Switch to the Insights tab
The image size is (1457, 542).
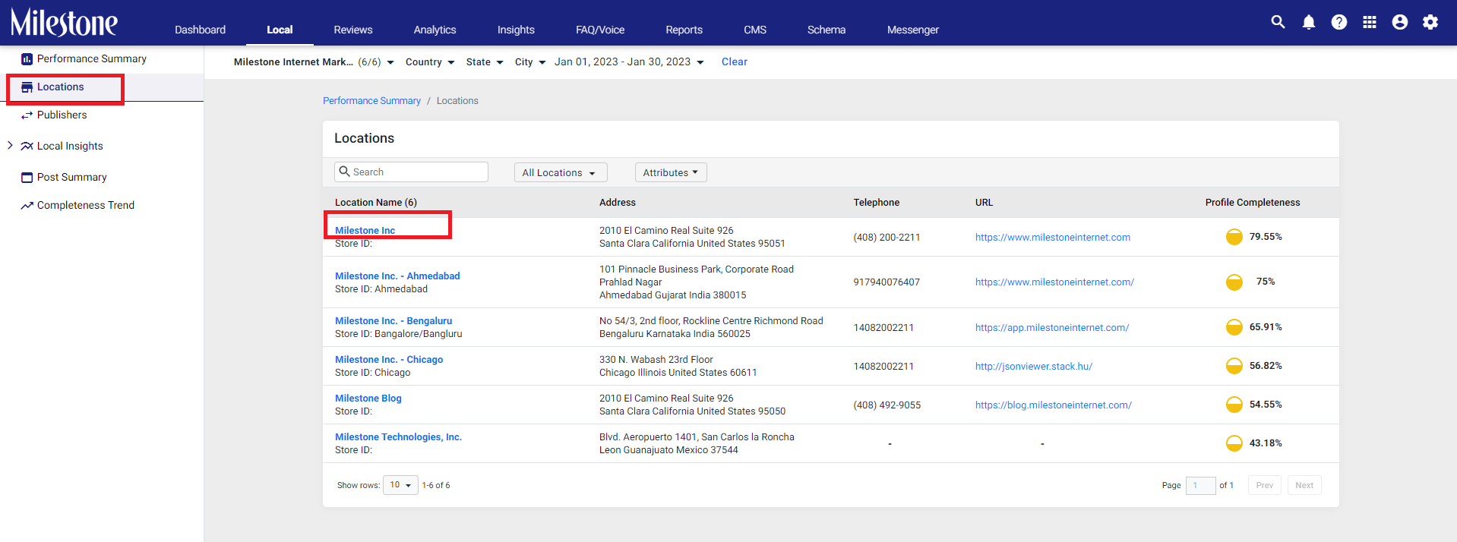click(516, 30)
